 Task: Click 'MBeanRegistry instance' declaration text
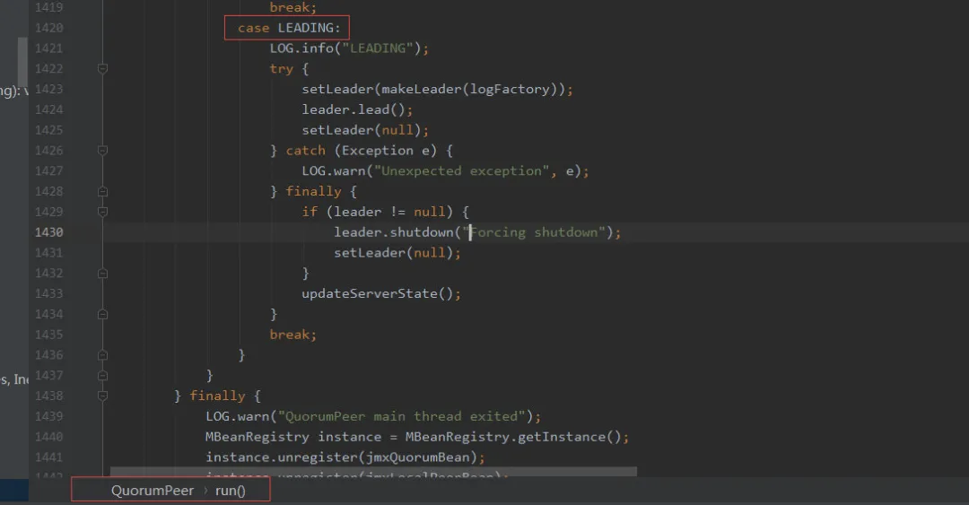pos(292,437)
